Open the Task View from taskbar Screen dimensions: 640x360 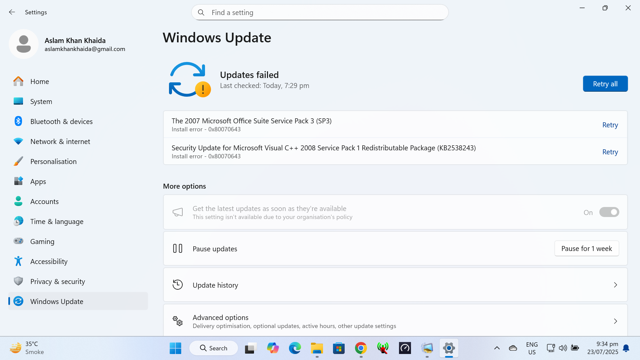pyautogui.click(x=251, y=348)
